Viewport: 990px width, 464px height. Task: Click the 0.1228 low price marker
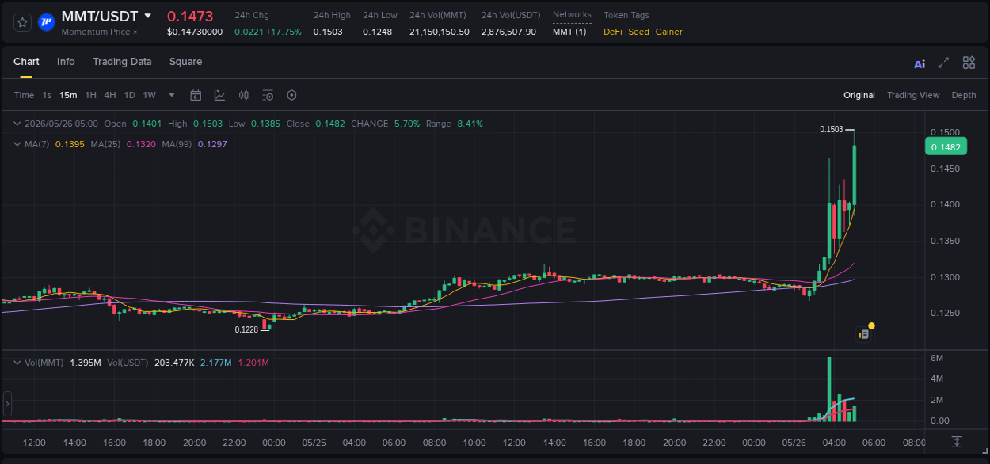pyautogui.click(x=246, y=329)
